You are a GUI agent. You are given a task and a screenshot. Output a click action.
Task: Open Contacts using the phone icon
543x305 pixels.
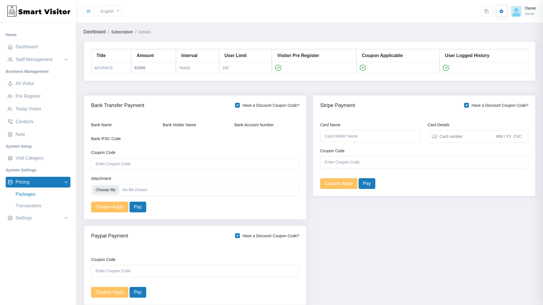(x=10, y=121)
